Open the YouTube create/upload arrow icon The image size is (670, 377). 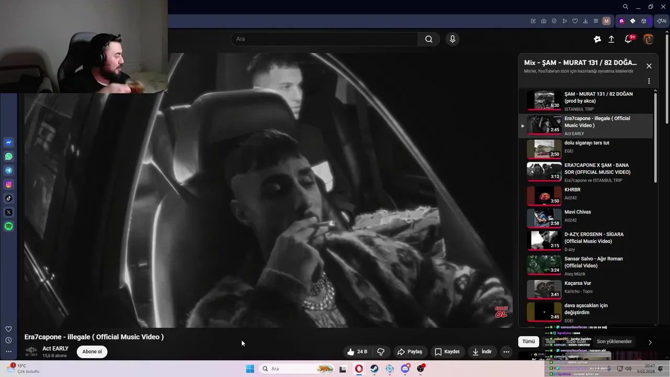click(611, 39)
